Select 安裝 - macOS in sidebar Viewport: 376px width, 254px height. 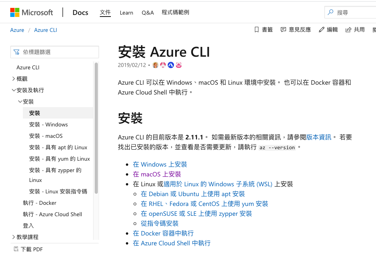point(46,136)
